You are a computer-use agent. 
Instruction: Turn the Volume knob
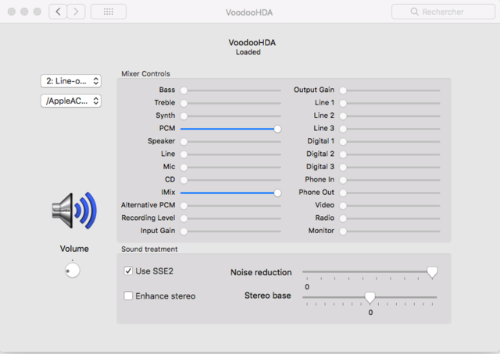(x=73, y=271)
